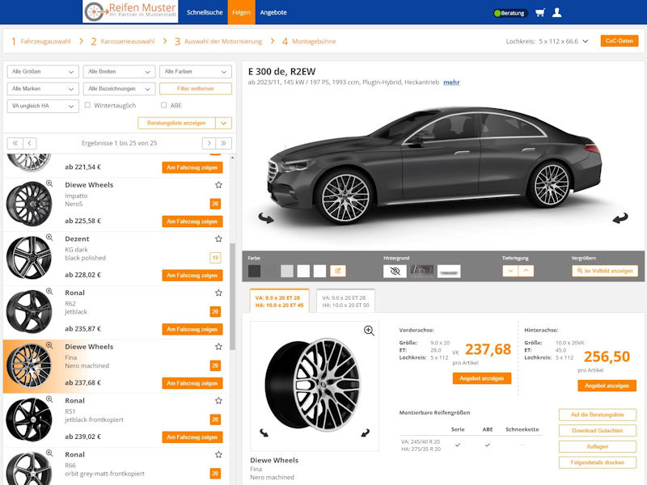Image resolution: width=647 pixels, height=485 pixels.
Task: Show Vorderachse offer via Angebot anzeigen
Action: coord(481,378)
